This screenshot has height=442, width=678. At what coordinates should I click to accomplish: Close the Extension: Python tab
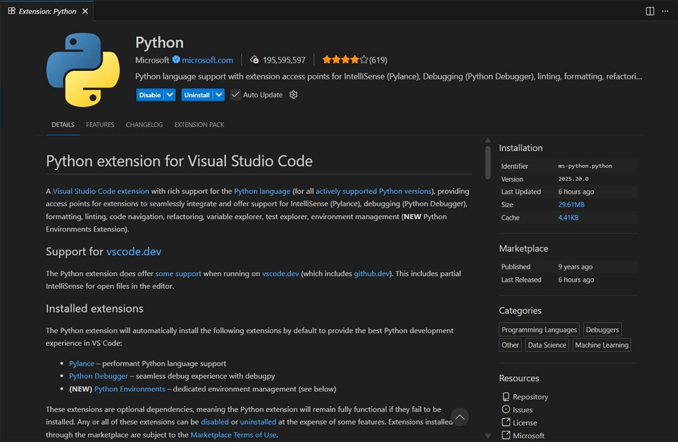pos(85,11)
